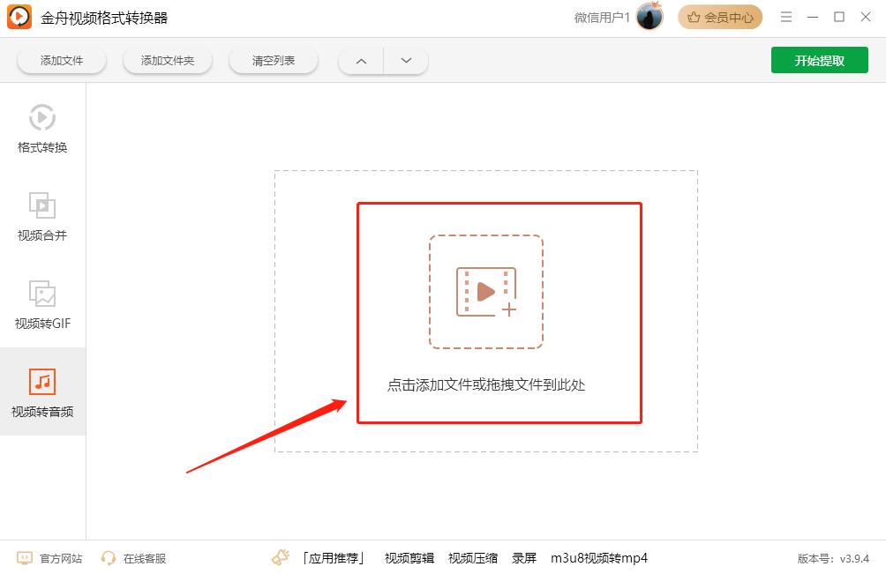Click the 「应用推荐」 key icon

point(280,557)
